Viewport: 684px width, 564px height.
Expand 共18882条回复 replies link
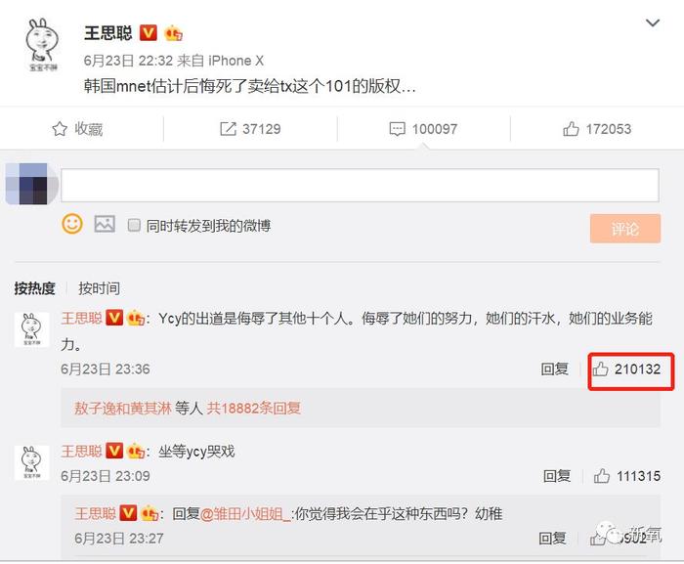(x=253, y=409)
